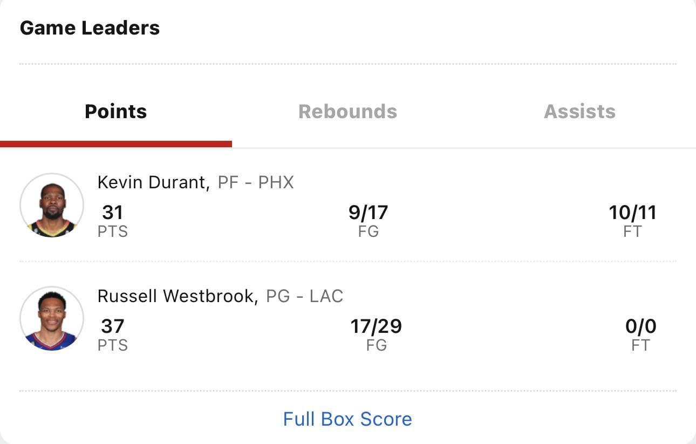This screenshot has height=444, width=696.
Task: Click the Game Leaders heading
Action: (x=90, y=28)
